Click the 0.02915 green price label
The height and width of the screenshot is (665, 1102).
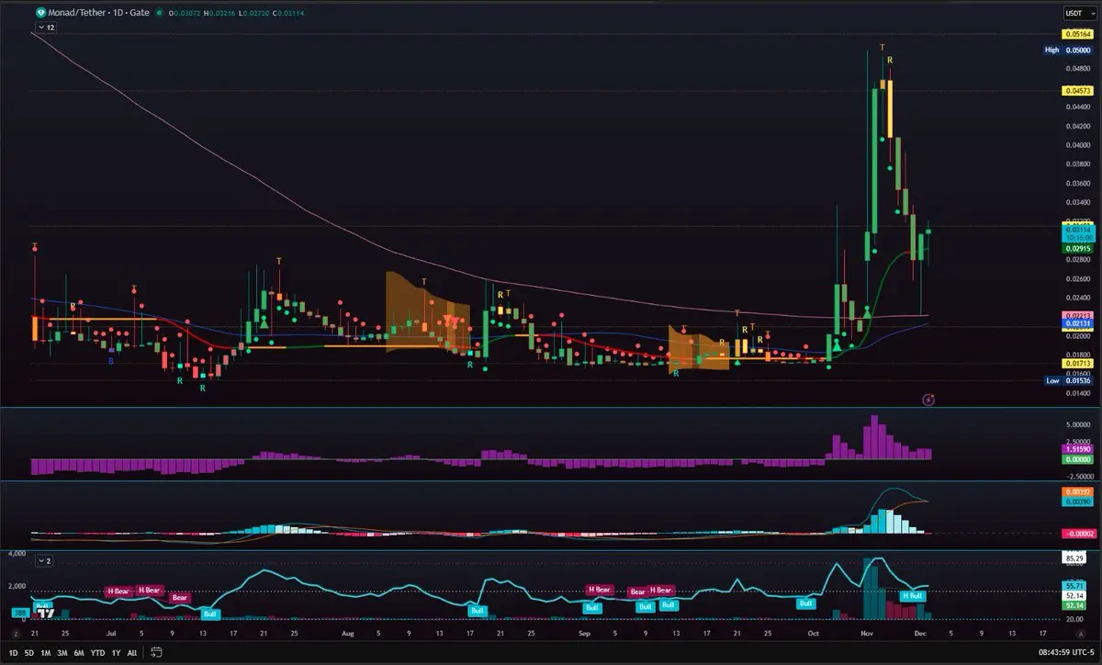pyautogui.click(x=1076, y=248)
